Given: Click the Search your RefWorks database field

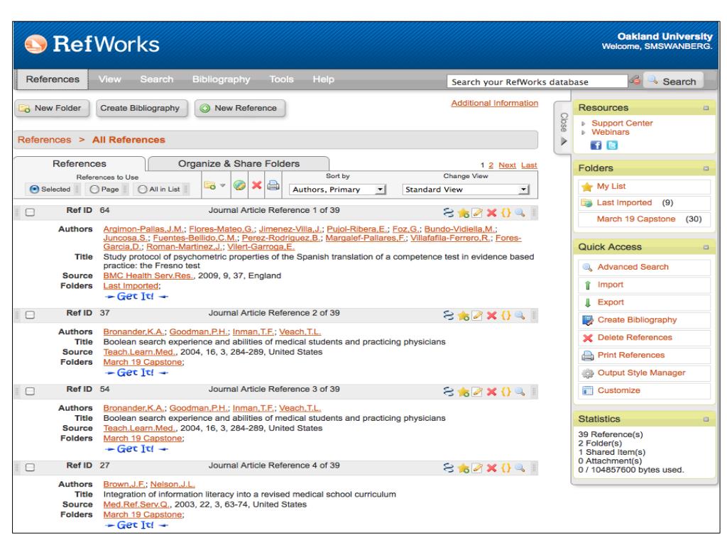Looking at the screenshot, I should point(537,82).
